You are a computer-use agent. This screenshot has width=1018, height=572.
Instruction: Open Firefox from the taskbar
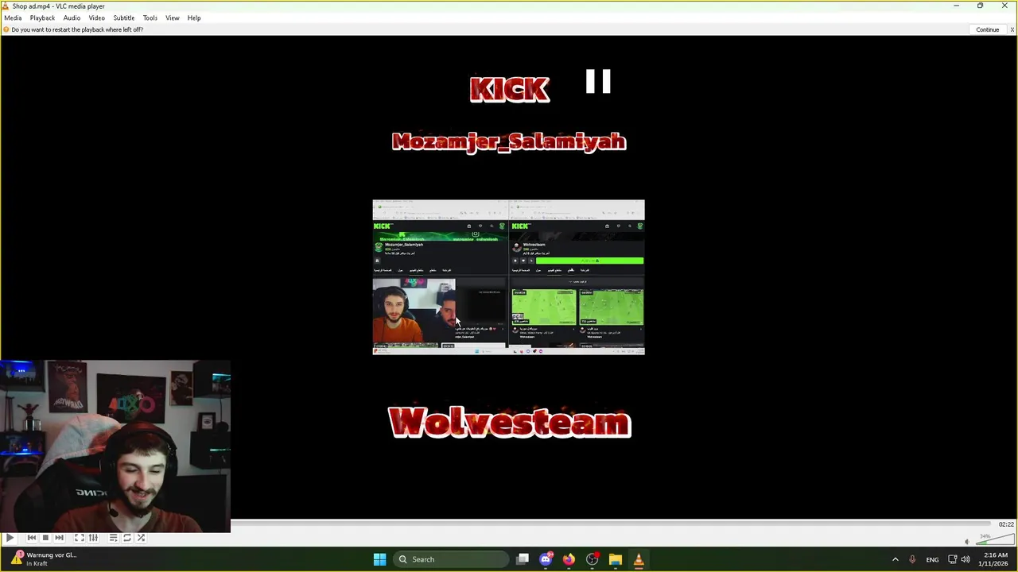569,559
